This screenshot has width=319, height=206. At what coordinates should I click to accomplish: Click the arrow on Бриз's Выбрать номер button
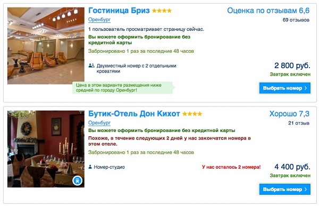(306, 88)
